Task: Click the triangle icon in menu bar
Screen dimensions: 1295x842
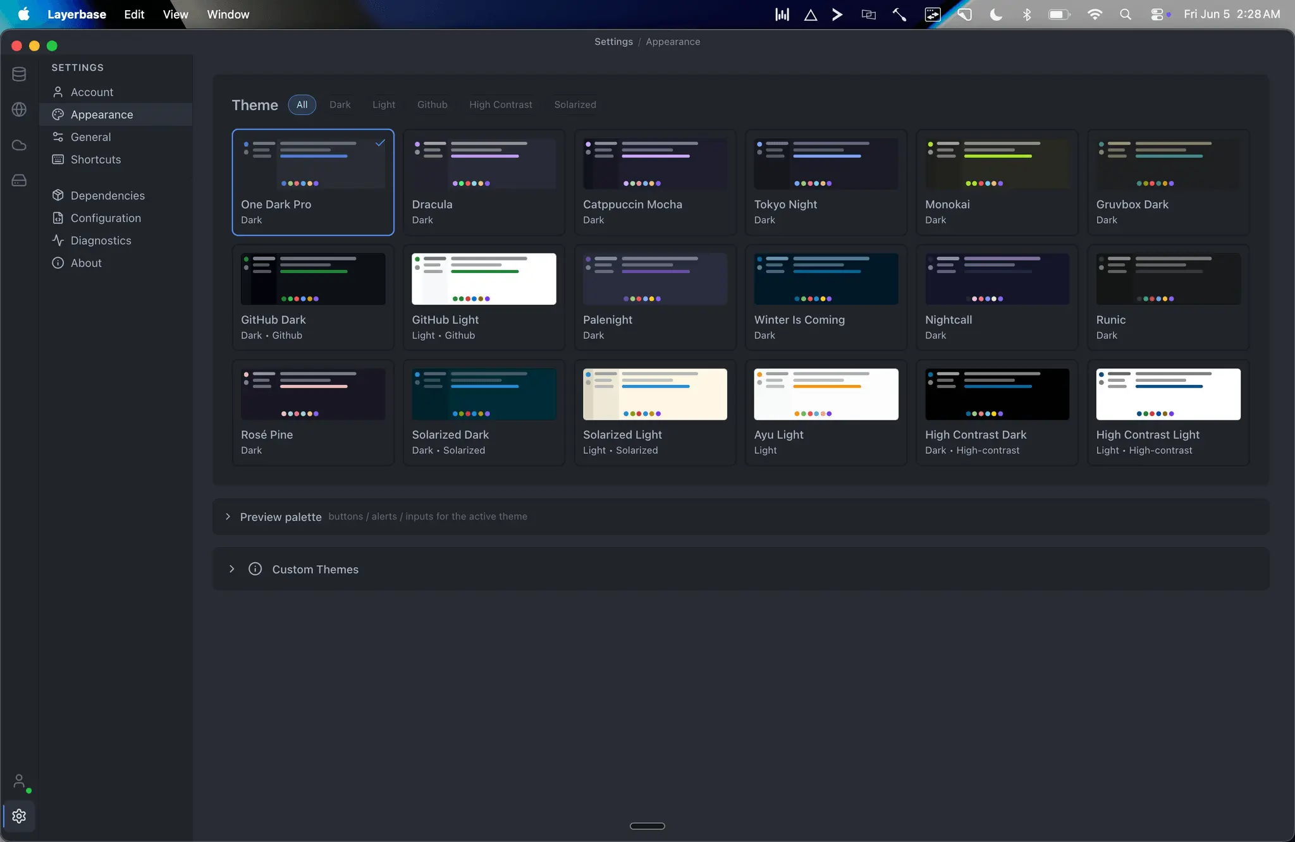Action: 811,15
